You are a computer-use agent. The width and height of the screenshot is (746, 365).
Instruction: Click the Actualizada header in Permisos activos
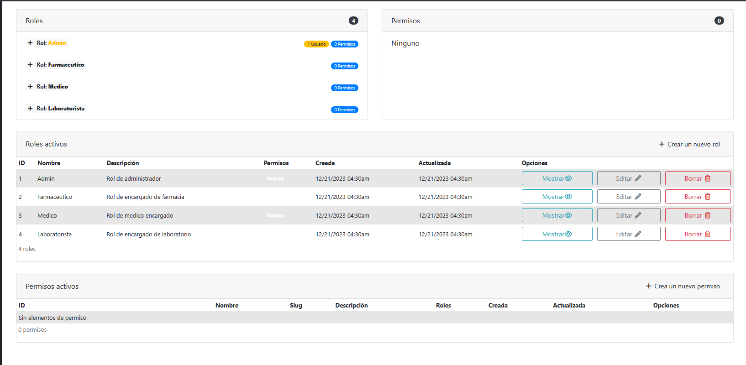point(569,305)
